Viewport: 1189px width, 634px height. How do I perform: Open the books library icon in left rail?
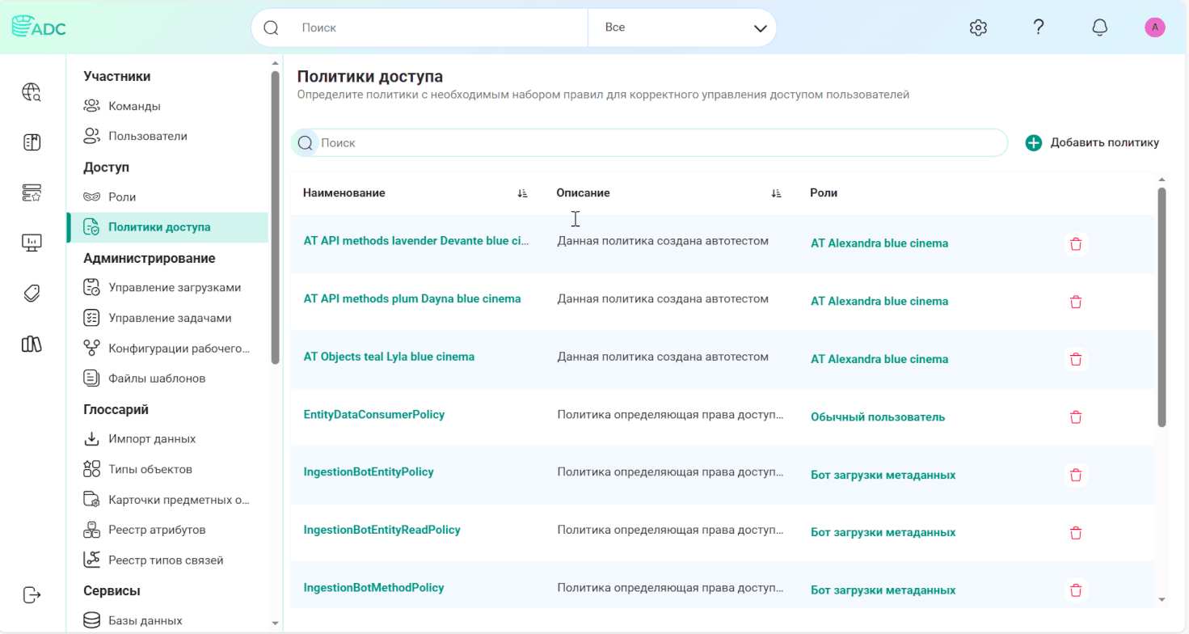pyautogui.click(x=32, y=344)
